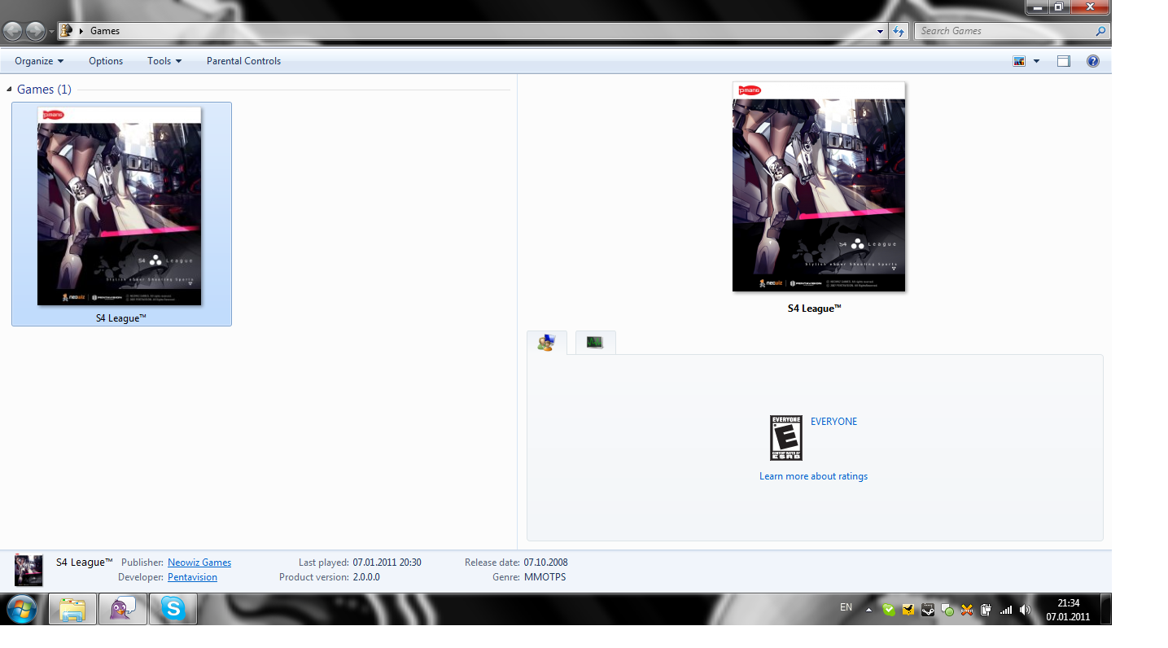Click the green Skype checkmark tray icon

tap(889, 609)
